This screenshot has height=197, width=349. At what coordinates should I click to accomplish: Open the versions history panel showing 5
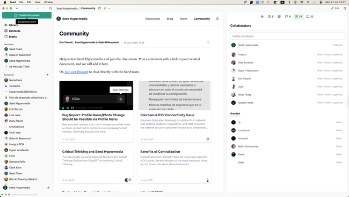click(x=271, y=17)
